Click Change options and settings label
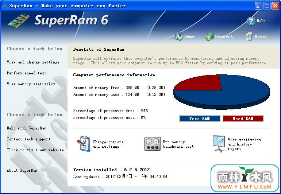The height and width of the screenshot is (194, 281). coord(108,144)
